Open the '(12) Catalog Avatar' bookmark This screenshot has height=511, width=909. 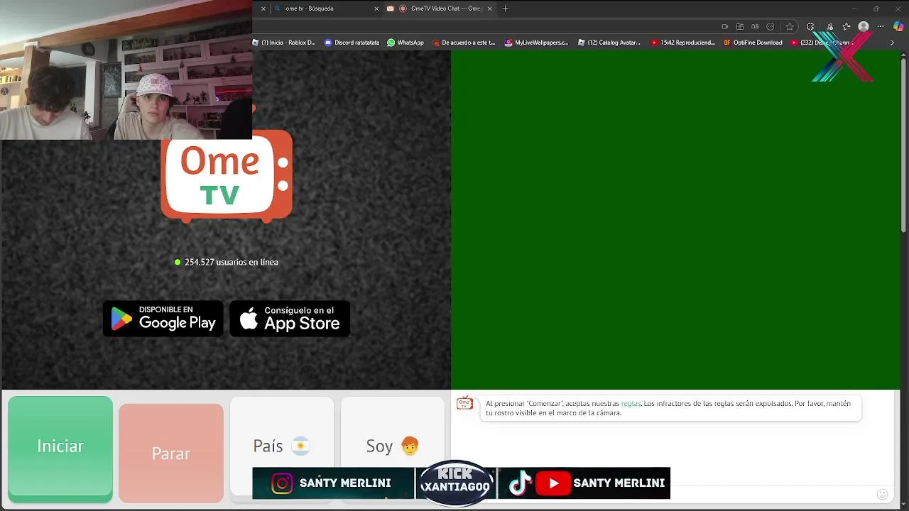609,43
